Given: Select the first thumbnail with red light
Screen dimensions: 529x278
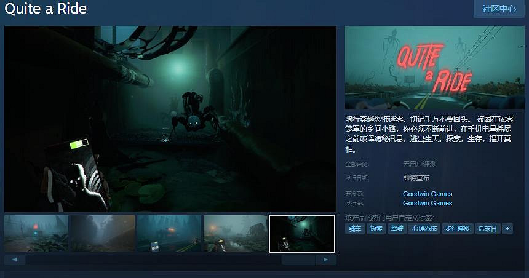Looking at the screenshot, I should point(36,234).
